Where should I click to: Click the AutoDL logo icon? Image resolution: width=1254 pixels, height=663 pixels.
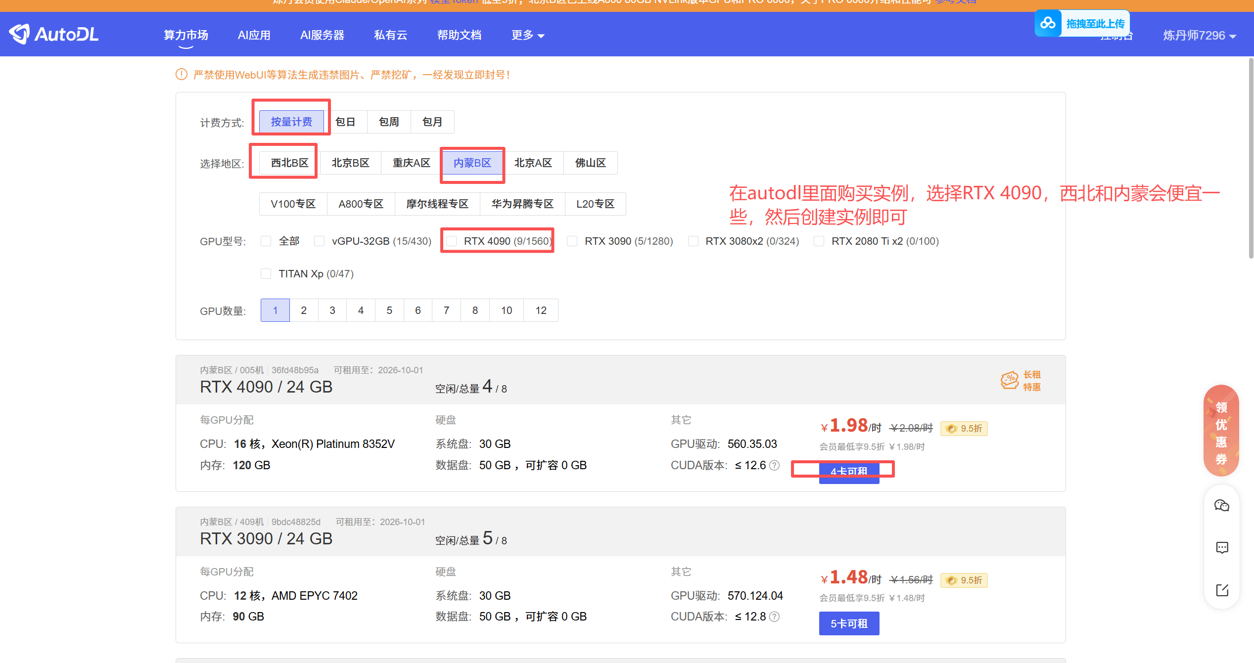point(20,34)
